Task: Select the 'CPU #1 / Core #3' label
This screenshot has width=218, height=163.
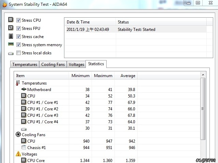Action: tap(43, 115)
